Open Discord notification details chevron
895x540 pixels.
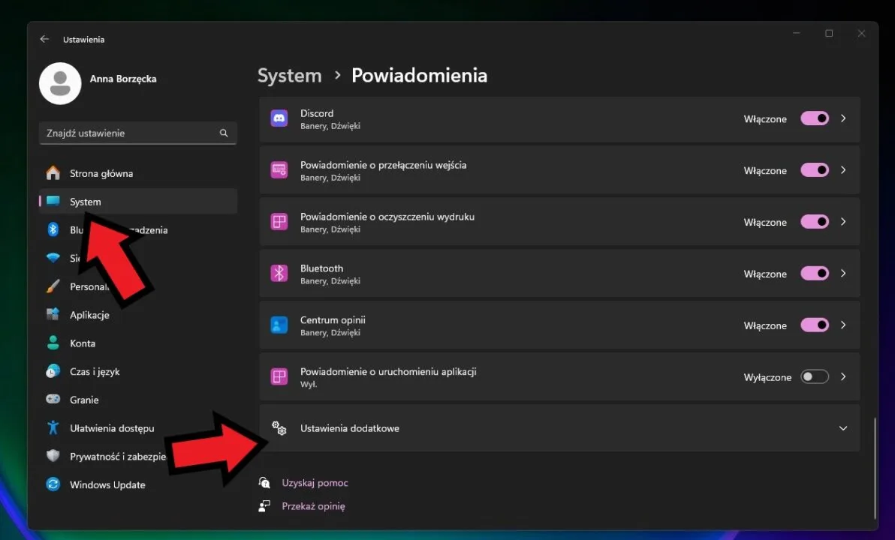coord(843,118)
